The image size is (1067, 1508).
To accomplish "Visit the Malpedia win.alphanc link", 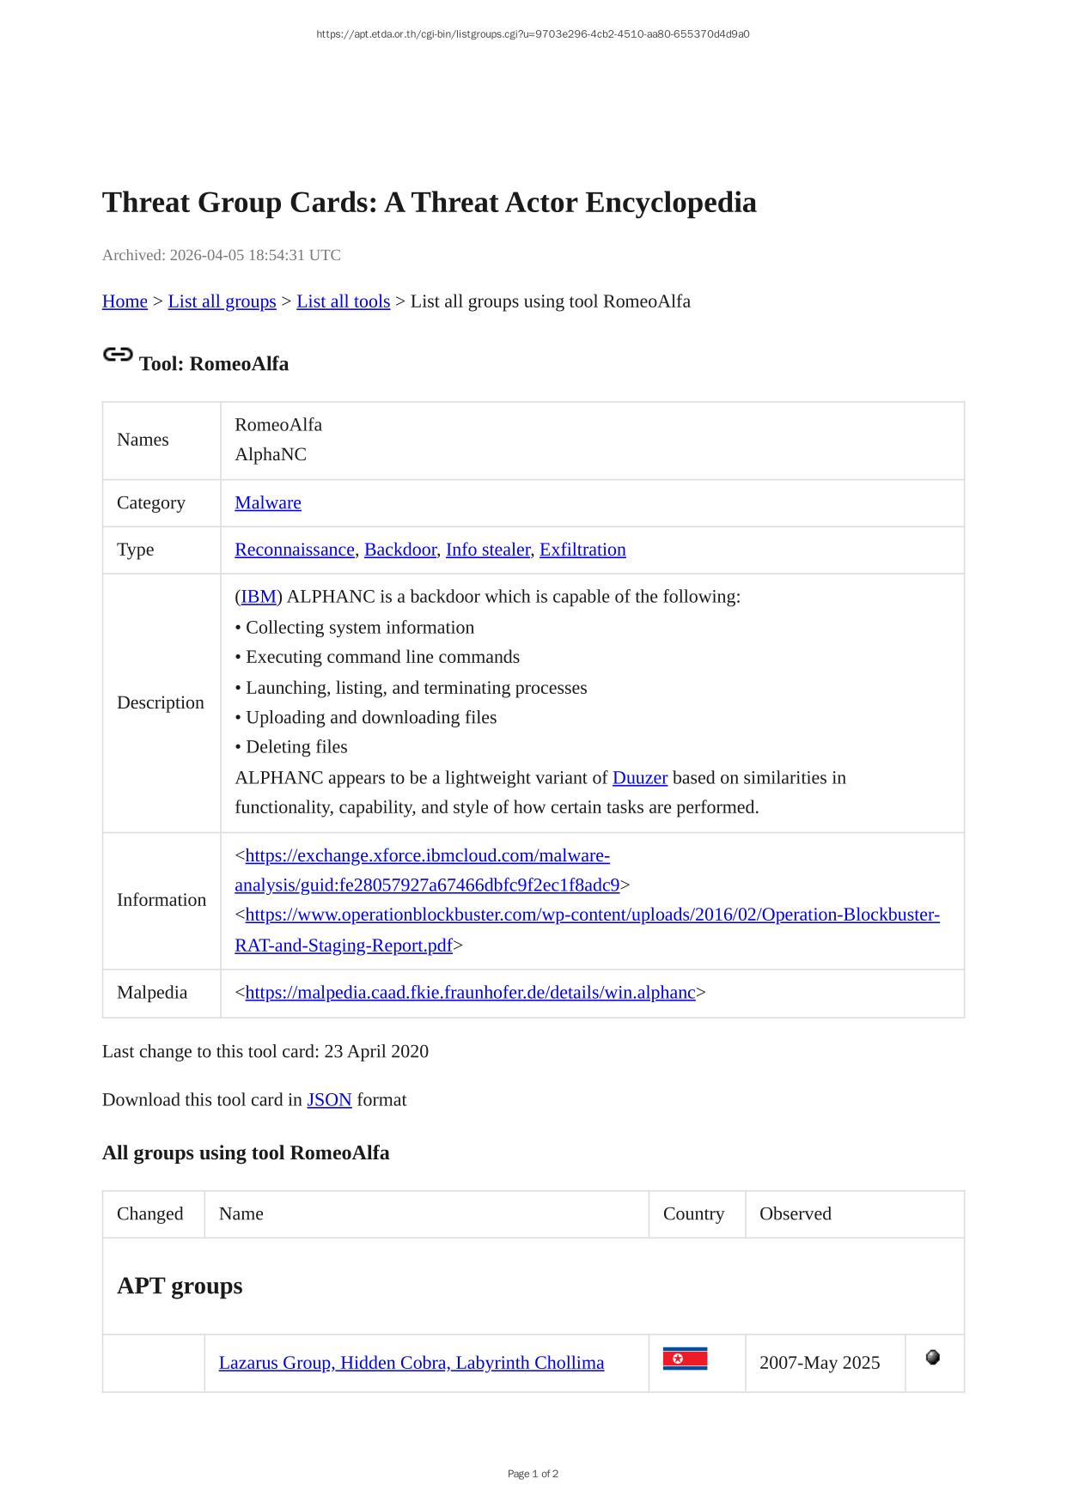I will (x=470, y=993).
